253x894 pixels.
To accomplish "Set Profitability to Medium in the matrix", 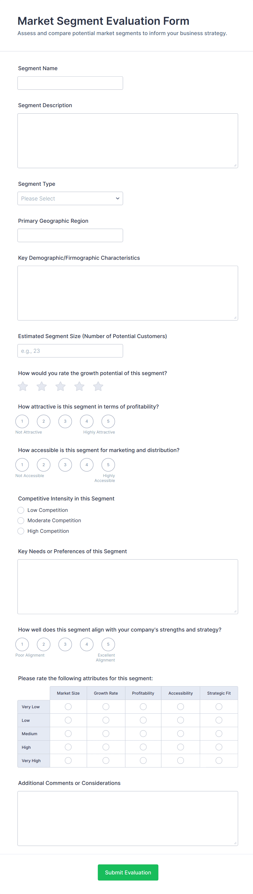I will click(143, 733).
